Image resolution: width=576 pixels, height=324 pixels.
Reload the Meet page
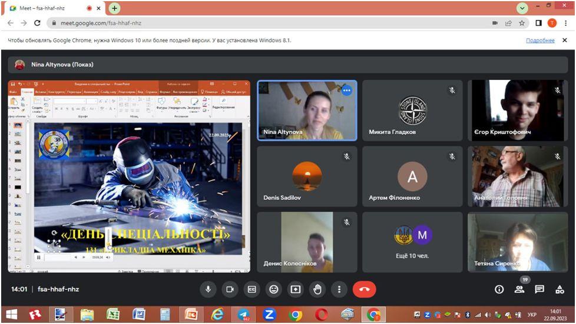[37, 23]
